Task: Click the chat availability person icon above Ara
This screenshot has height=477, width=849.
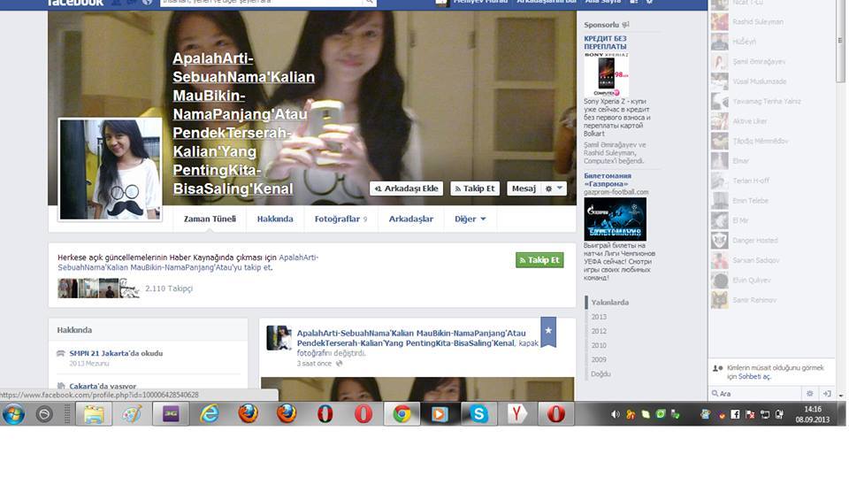Action: click(x=717, y=368)
